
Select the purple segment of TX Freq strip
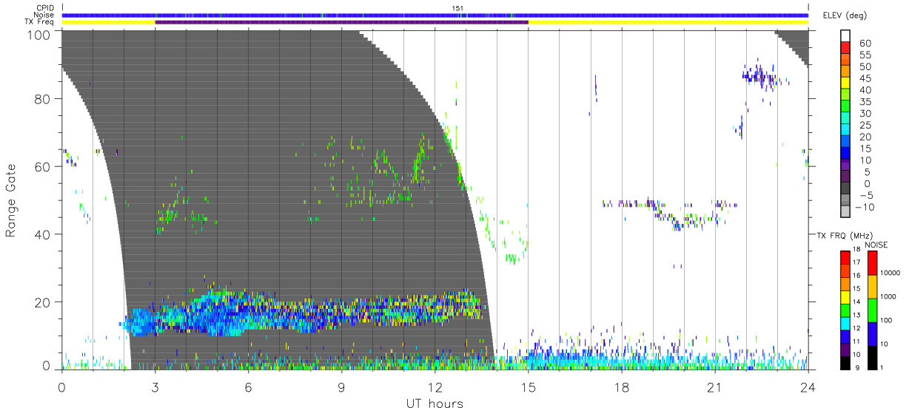point(342,22)
